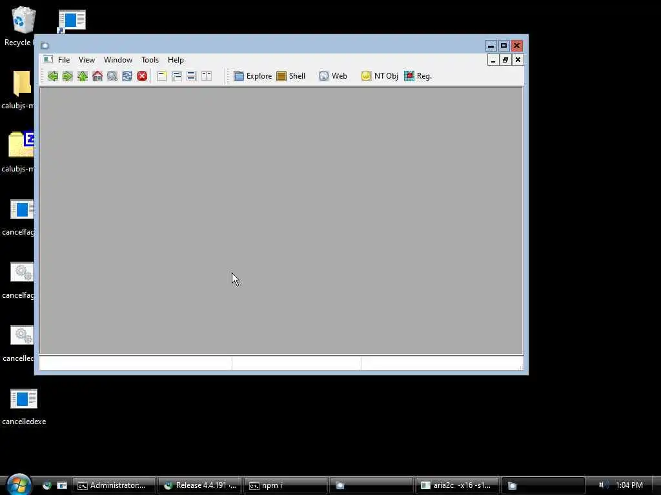This screenshot has width=661, height=495.
Task: Open the Help menu
Action: 176,60
